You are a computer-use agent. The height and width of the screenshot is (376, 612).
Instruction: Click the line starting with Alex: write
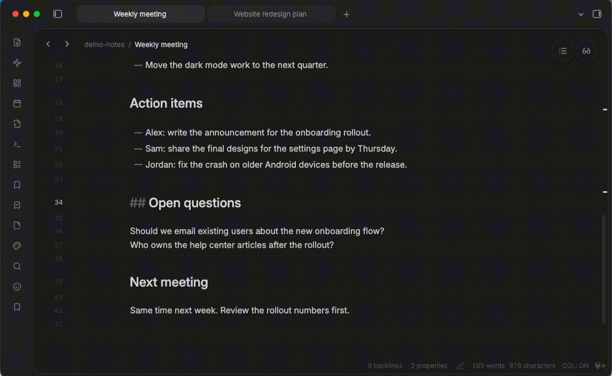[x=258, y=133]
